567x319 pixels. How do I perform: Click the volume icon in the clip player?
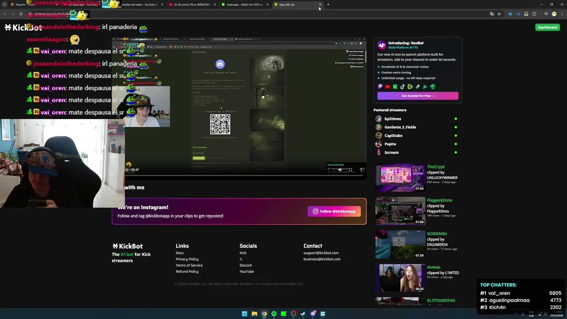pyautogui.click(x=340, y=170)
